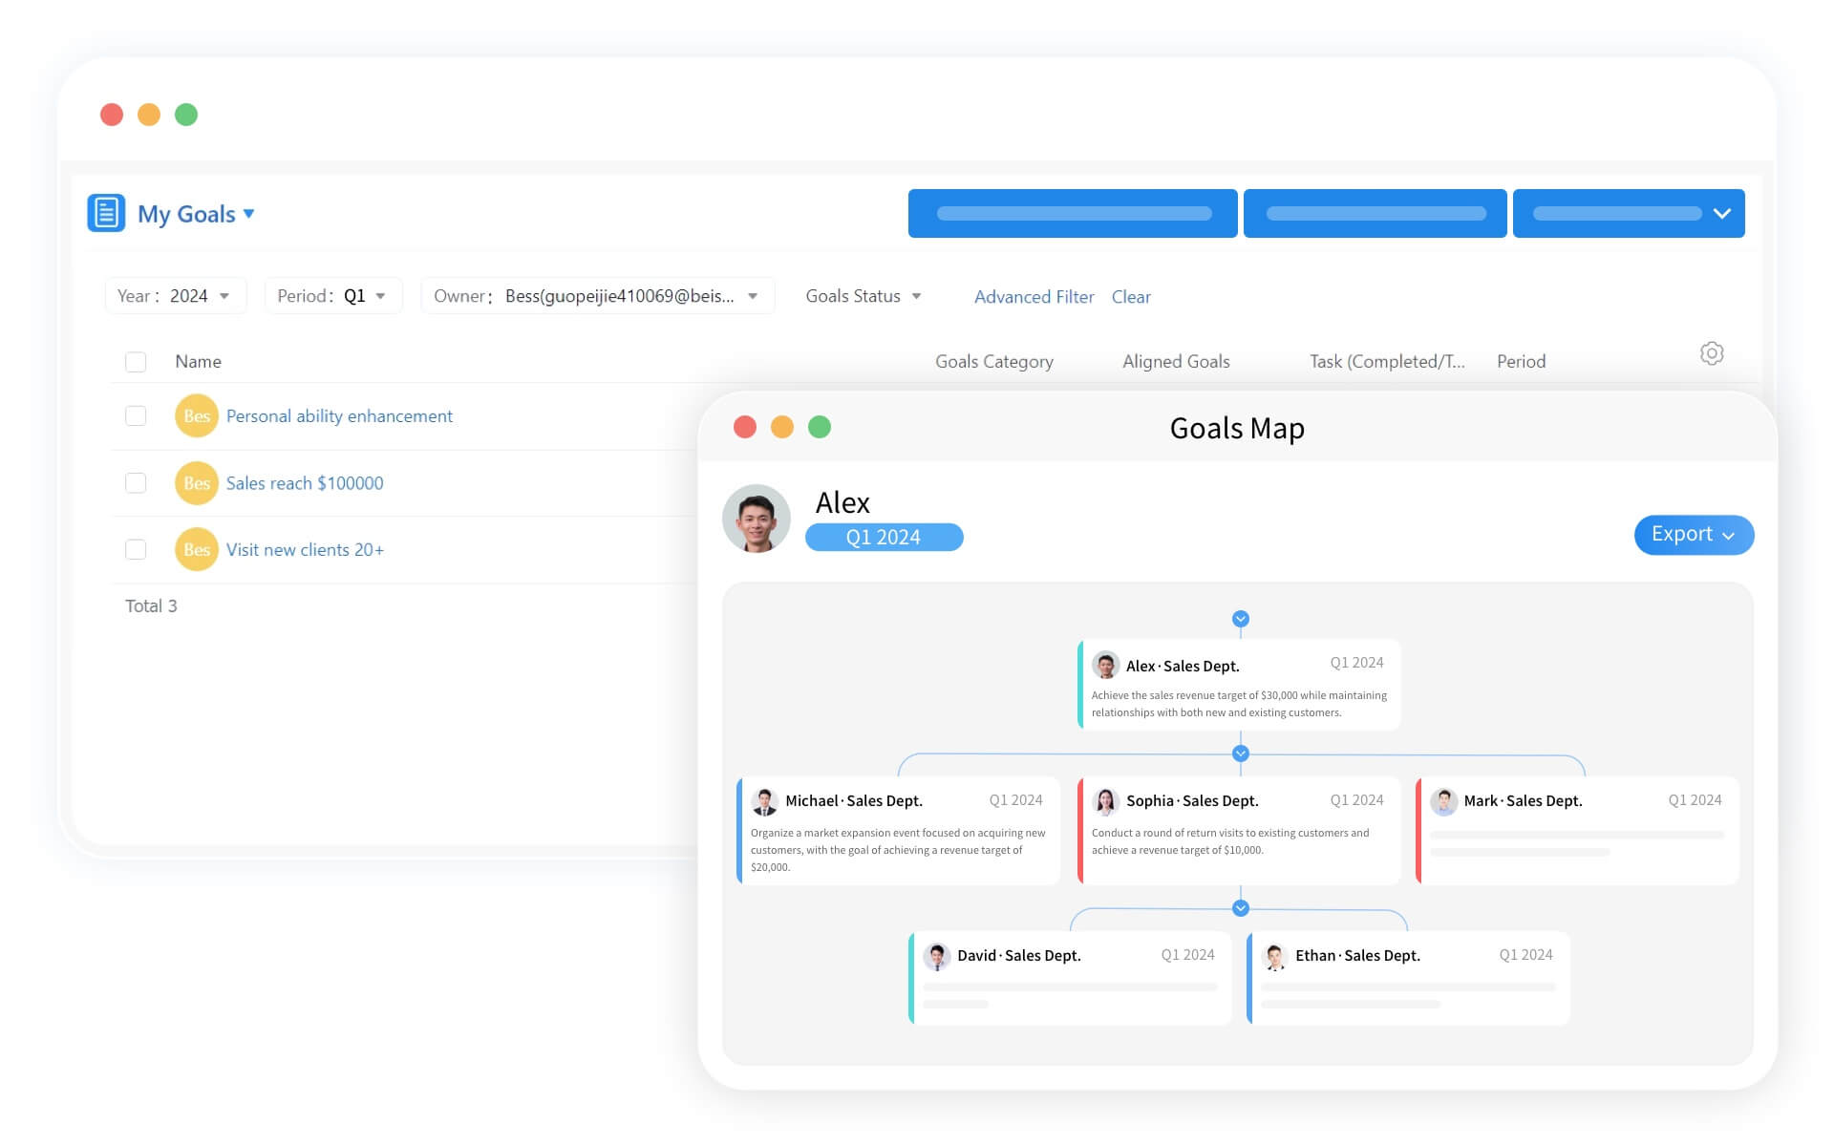Image resolution: width=1834 pixels, height=1146 pixels.
Task: Collapse the branch below Alex's goal card
Action: tap(1241, 753)
